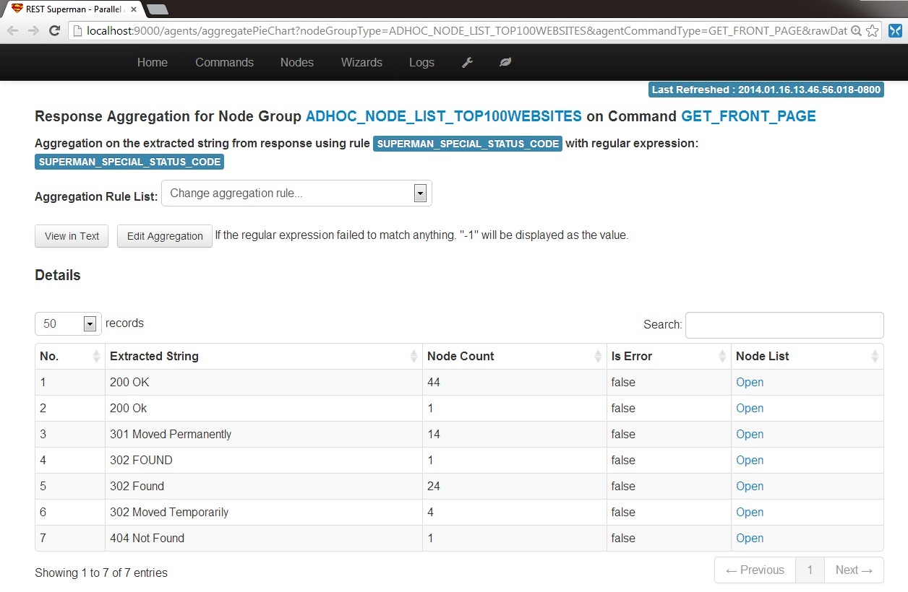
Task: Reload the page with browser refresh icon
Action: [54, 30]
